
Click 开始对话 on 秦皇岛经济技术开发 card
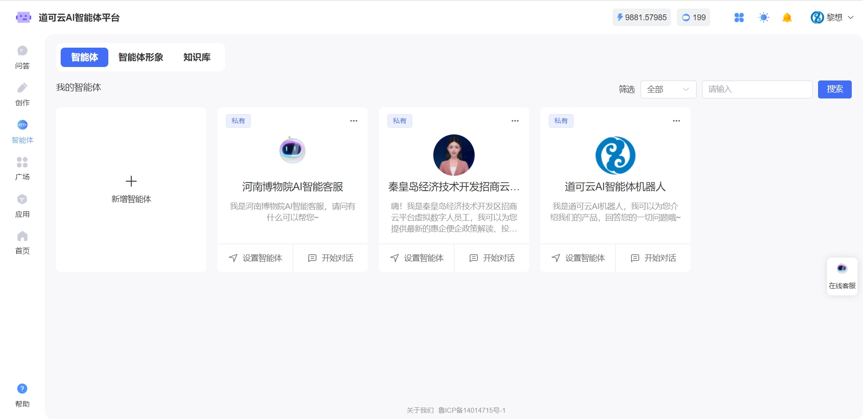tap(492, 258)
